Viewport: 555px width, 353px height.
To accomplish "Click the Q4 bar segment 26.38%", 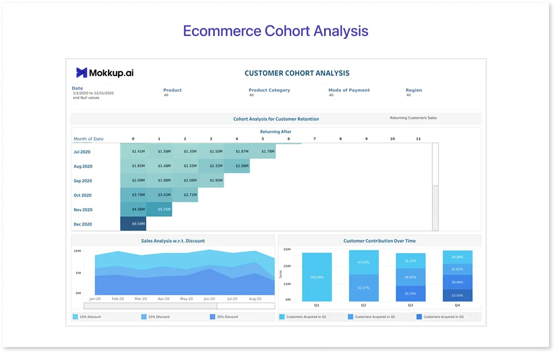I will (x=458, y=257).
